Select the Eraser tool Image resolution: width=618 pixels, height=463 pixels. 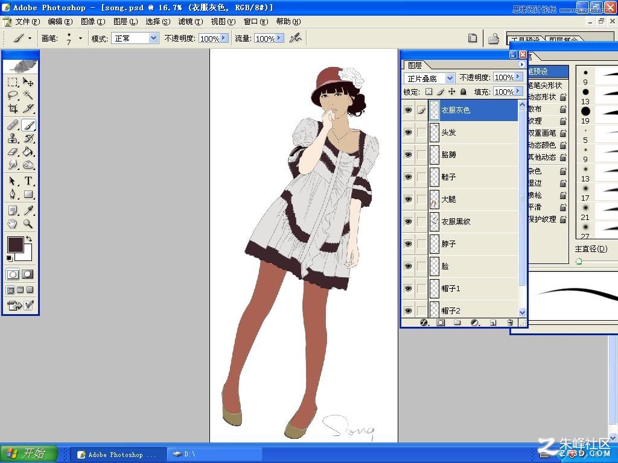13,151
